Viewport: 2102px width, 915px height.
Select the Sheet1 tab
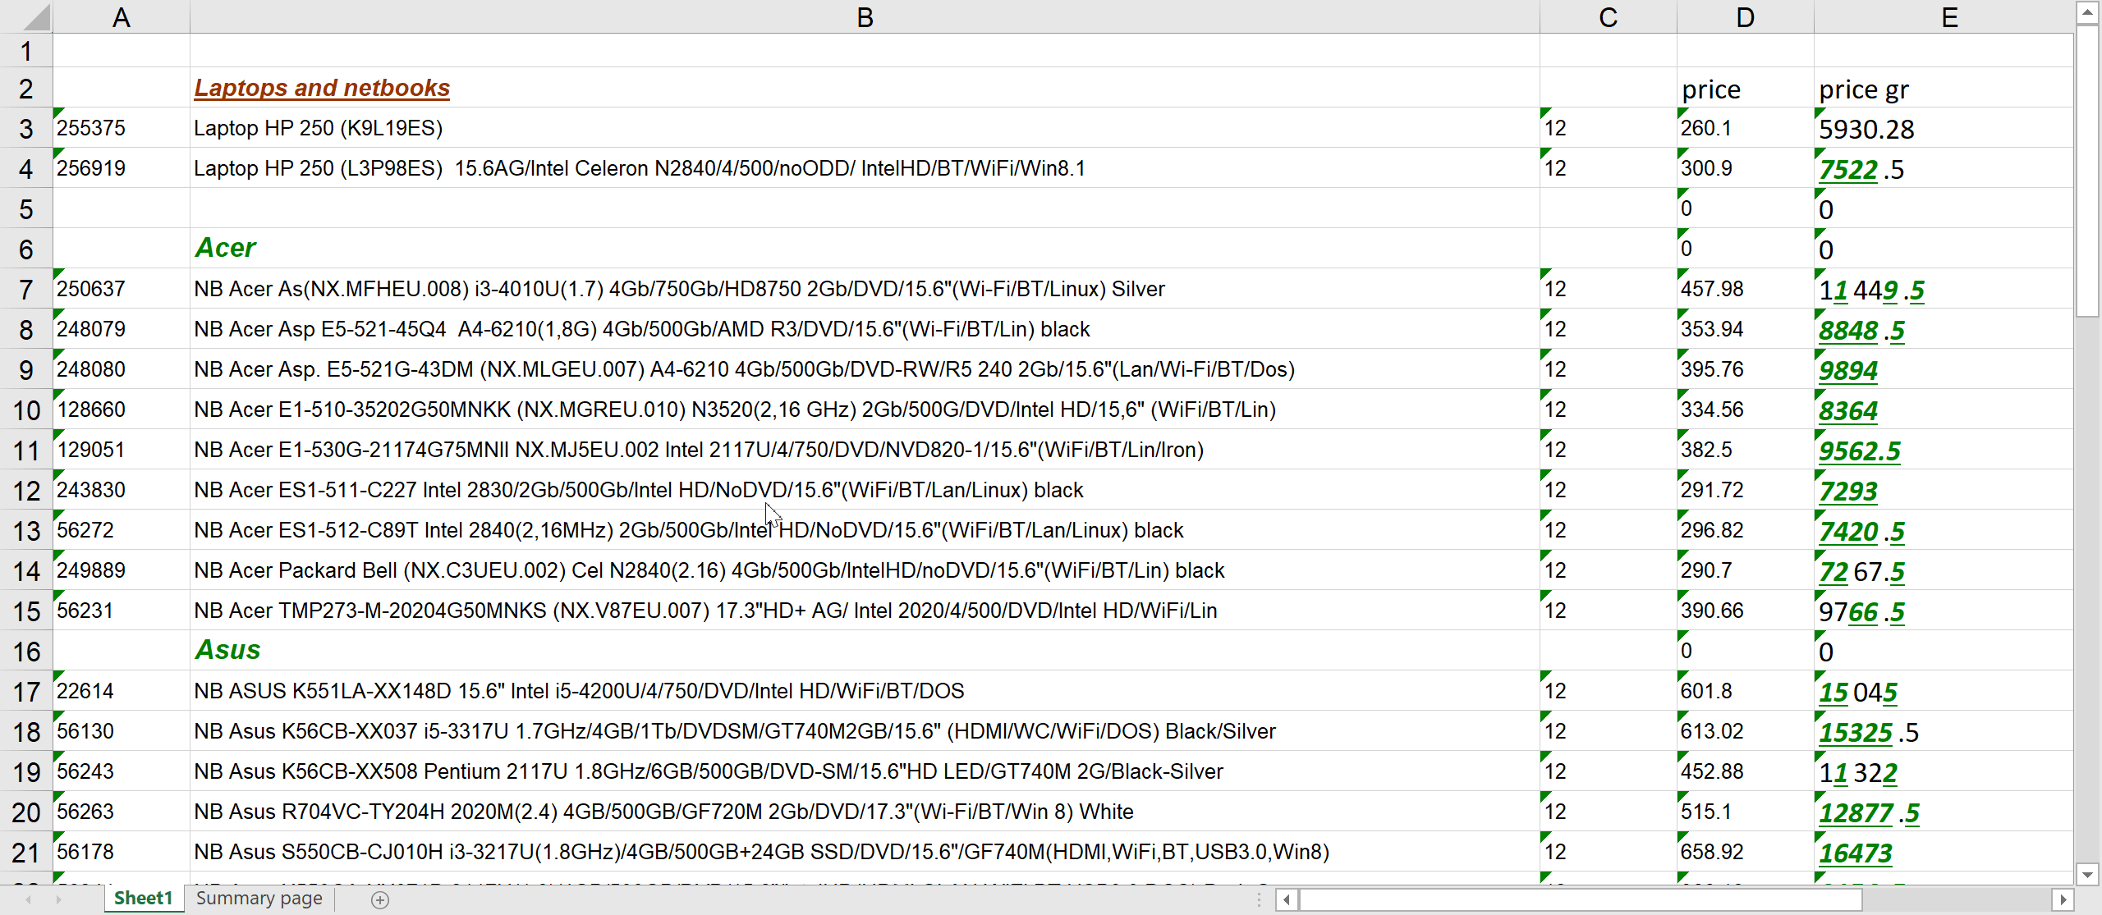point(144,899)
